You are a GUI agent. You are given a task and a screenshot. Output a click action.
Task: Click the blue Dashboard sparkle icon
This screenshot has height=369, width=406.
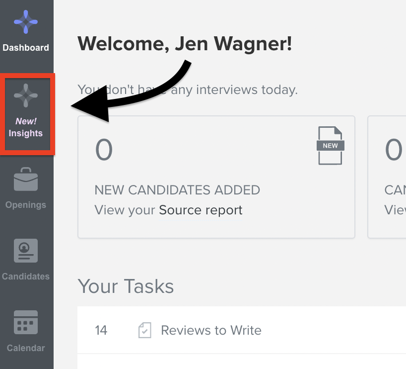click(x=26, y=22)
